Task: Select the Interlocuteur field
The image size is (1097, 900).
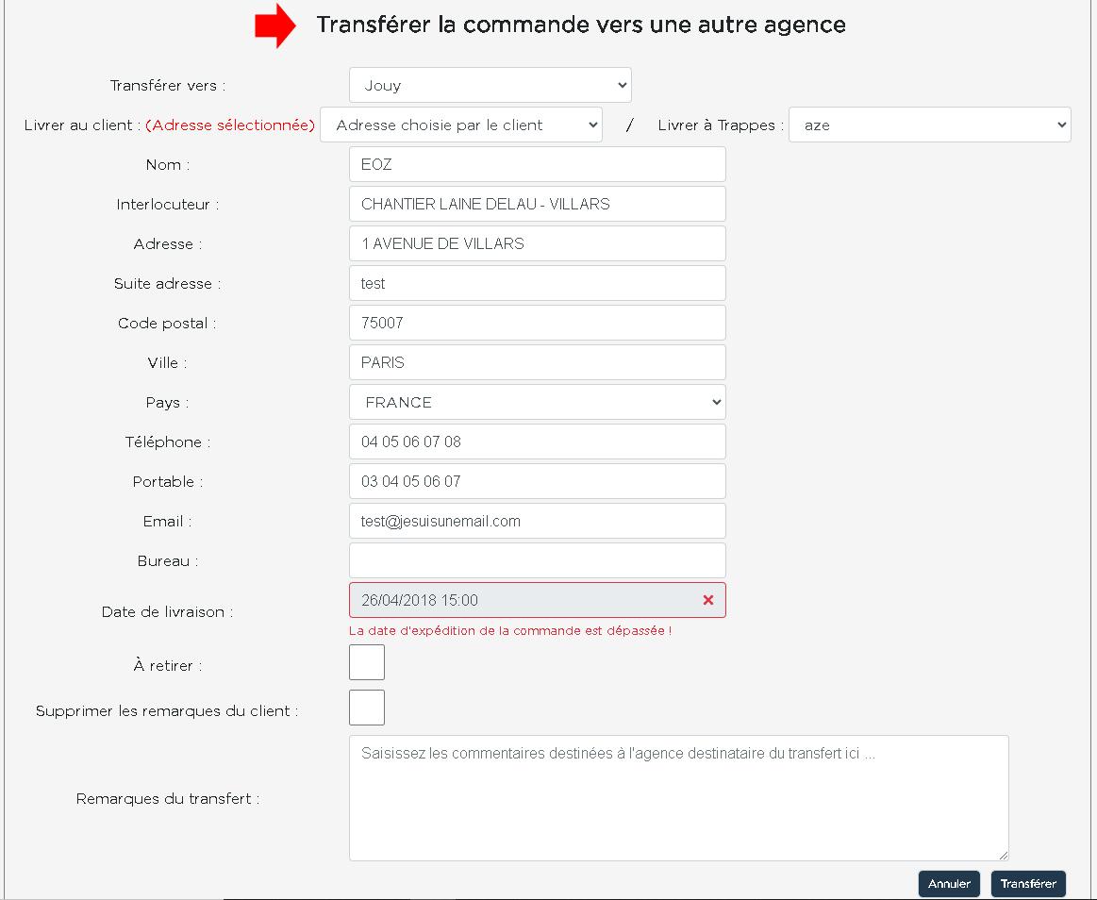Action: [x=537, y=203]
